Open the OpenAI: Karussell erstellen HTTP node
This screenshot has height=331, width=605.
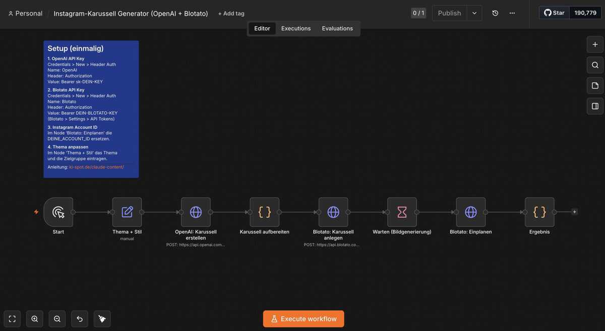pos(196,212)
